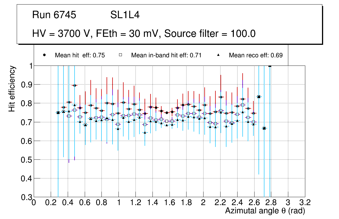Click the filled circle marker in the legend
Viewport: 339px width, 219px height.
tap(45, 55)
